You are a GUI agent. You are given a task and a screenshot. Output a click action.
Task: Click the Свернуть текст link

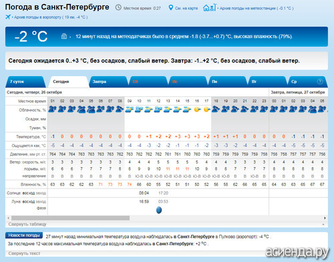point(24,253)
